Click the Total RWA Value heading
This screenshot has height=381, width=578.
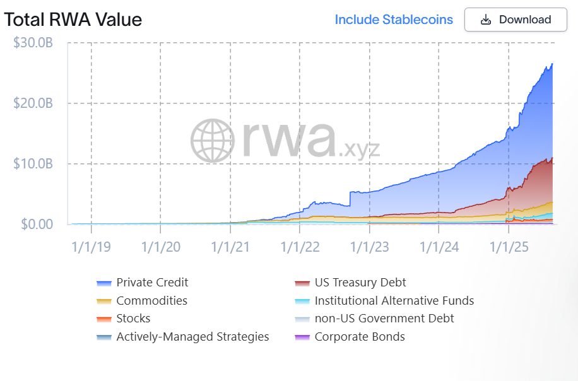[73, 20]
